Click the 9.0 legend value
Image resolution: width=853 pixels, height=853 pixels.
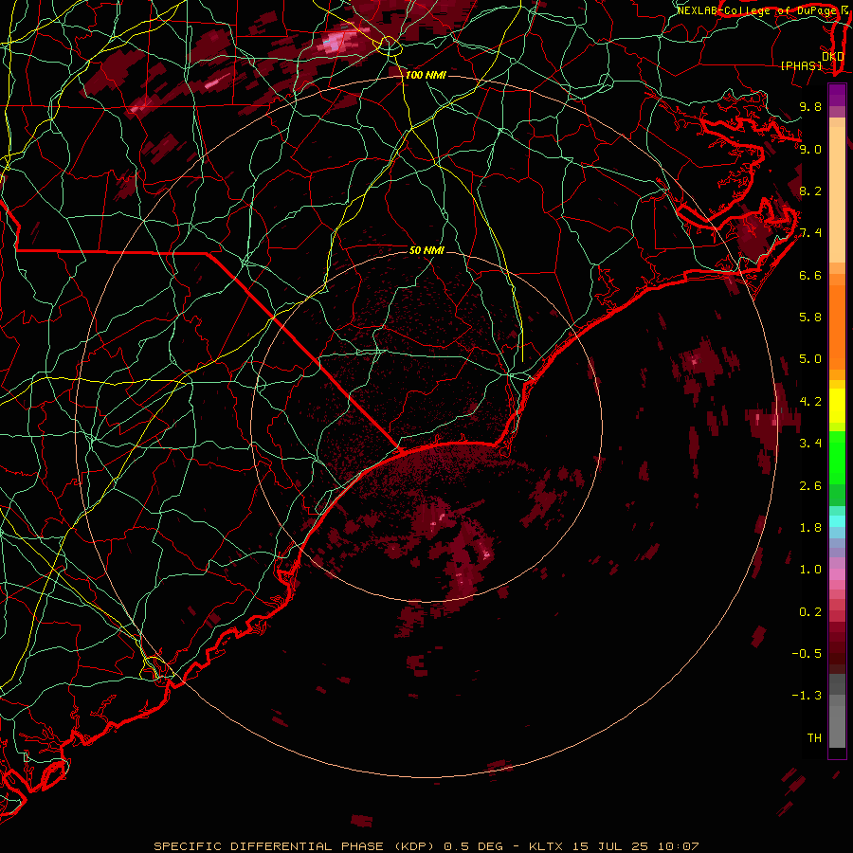click(810, 149)
